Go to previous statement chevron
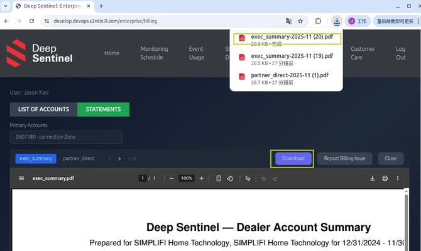The width and height of the screenshot is (421, 251). click(x=109, y=159)
